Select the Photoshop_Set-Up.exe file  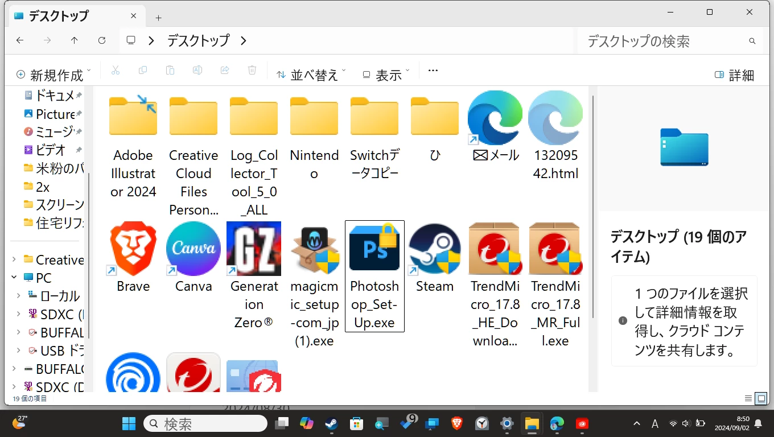tap(374, 276)
